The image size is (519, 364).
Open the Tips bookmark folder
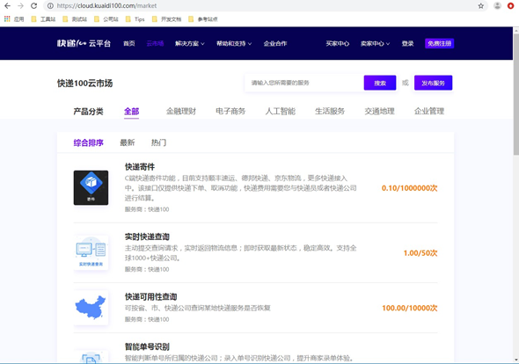tap(135, 19)
